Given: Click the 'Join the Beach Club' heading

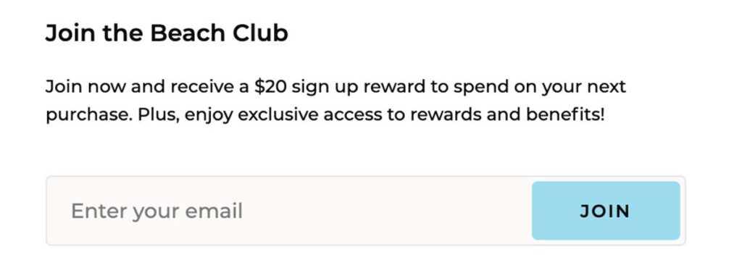Looking at the screenshot, I should (x=167, y=33).
